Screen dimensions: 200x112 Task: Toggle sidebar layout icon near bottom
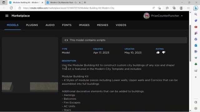pos(196,102)
